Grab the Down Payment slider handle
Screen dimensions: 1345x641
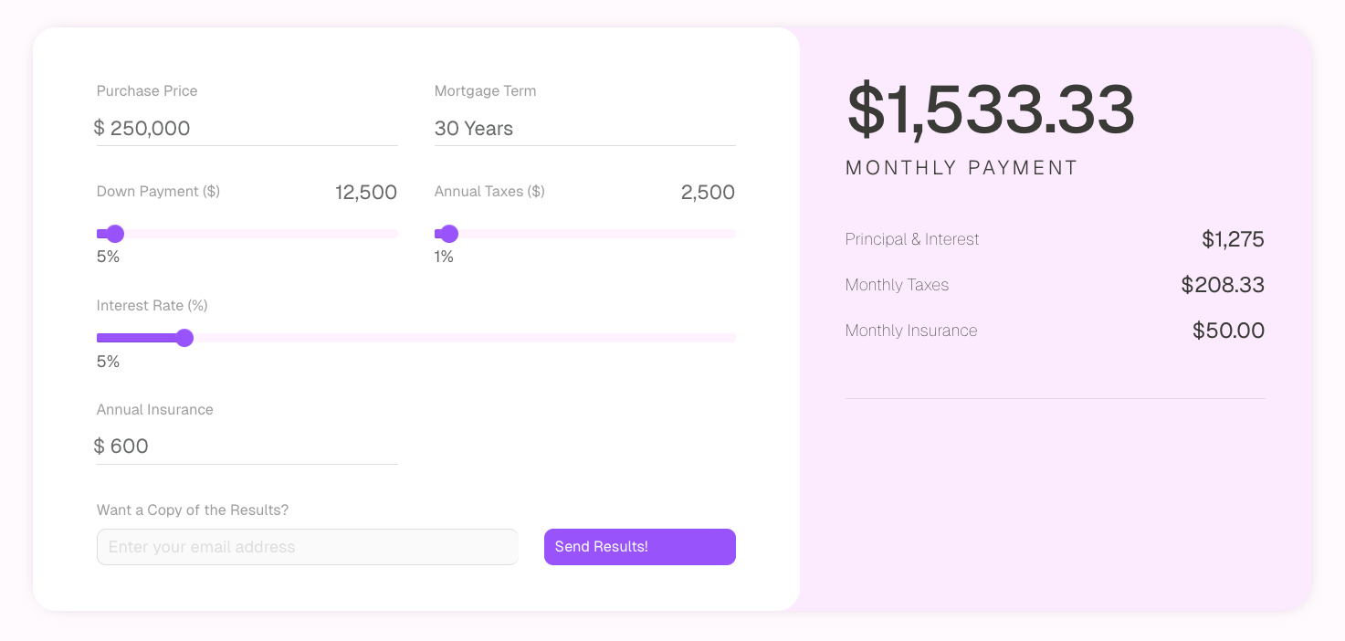coord(115,234)
